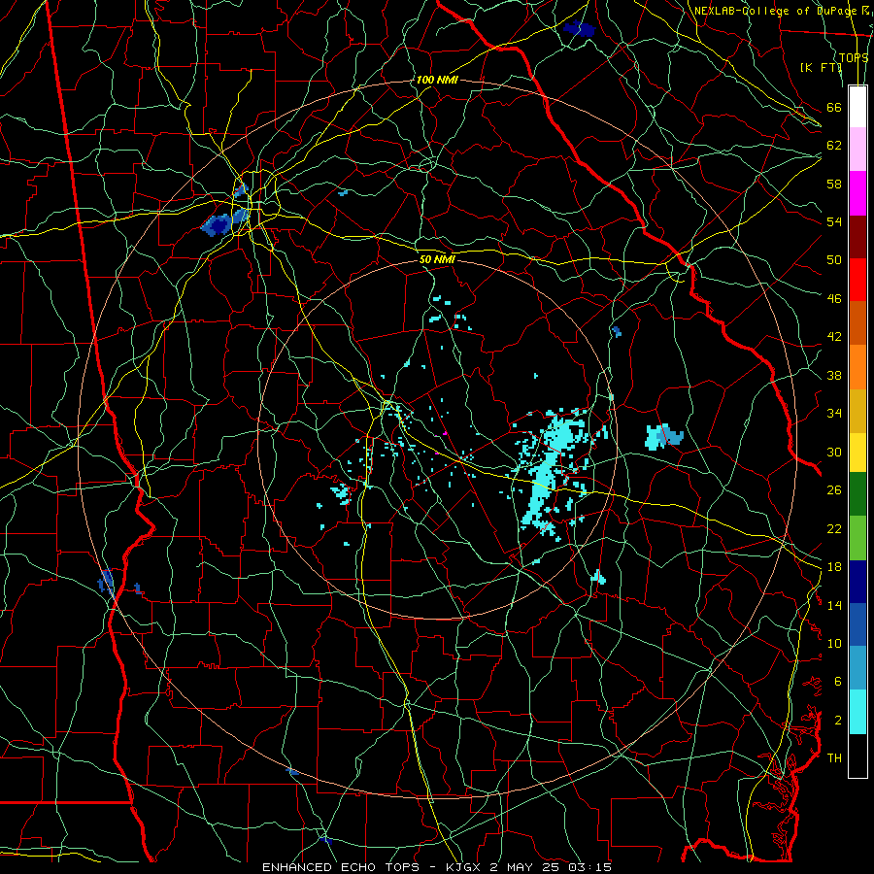Select the light green legend swatch

(857, 538)
